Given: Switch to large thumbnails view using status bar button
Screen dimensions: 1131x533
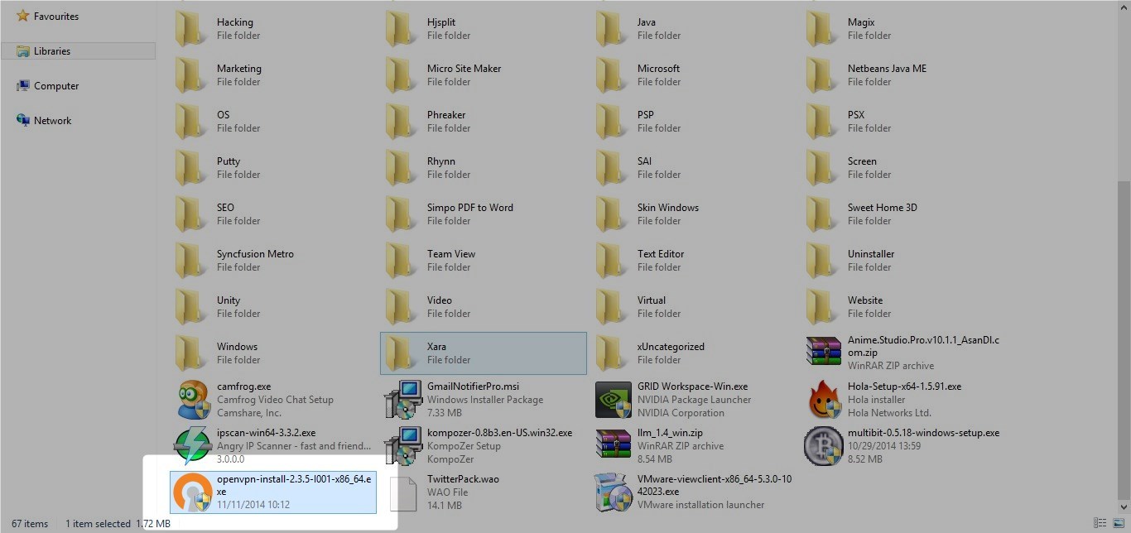Looking at the screenshot, I should [x=1117, y=523].
